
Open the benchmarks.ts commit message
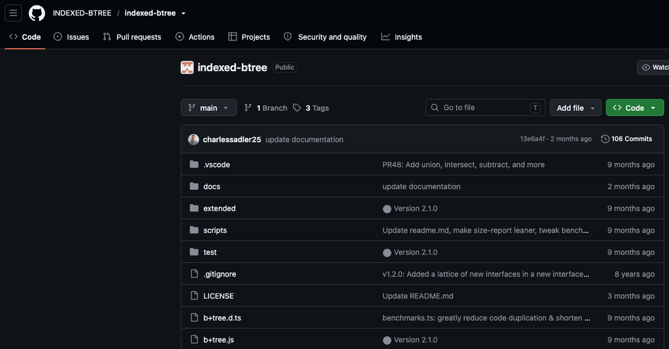(x=486, y=318)
